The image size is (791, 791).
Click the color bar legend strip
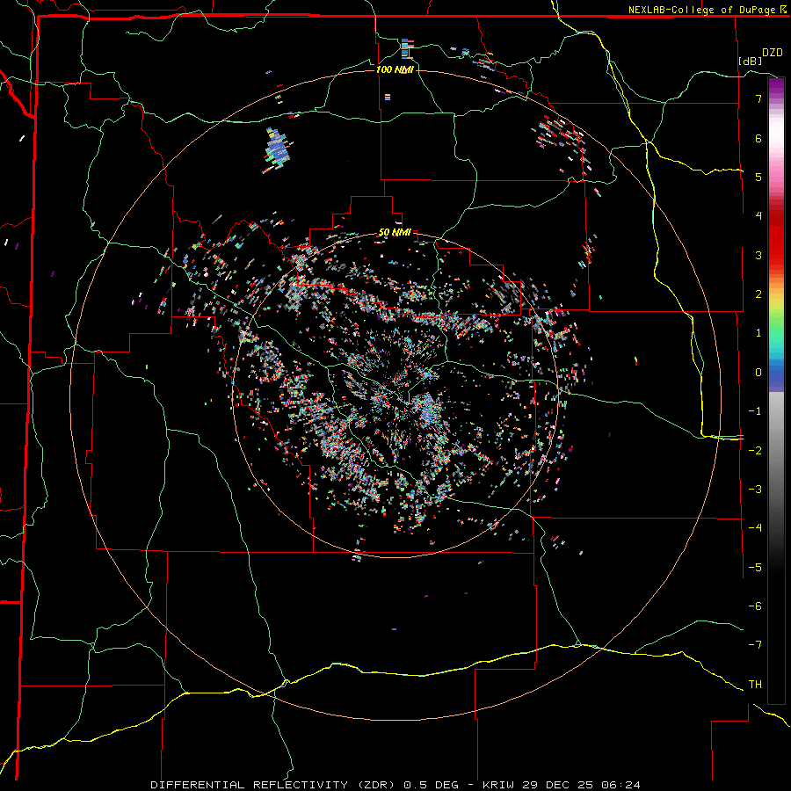pyautogui.click(x=776, y=390)
